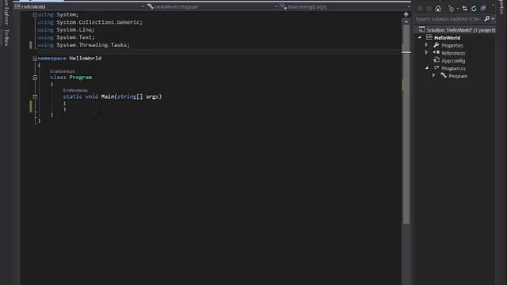Click 'string[]' parameter type in Main
The width and height of the screenshot is (507, 285).
point(130,97)
